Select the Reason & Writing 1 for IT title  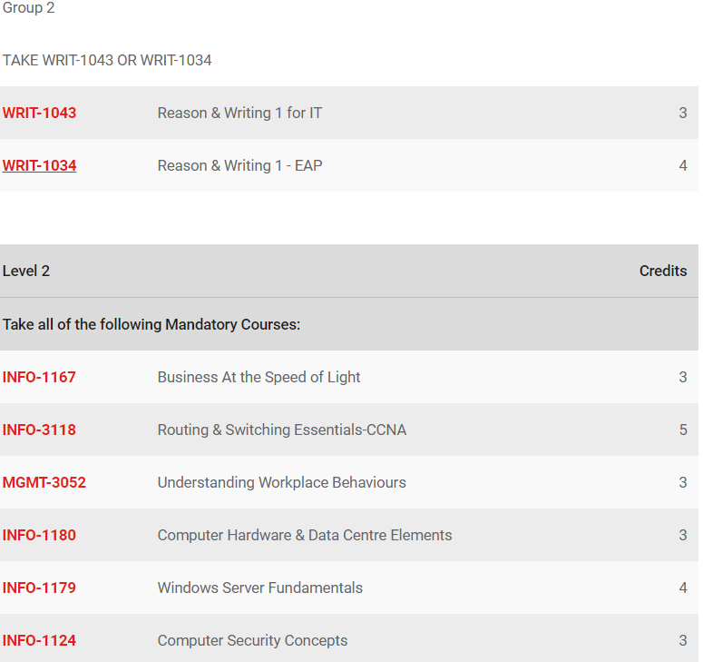pos(239,114)
